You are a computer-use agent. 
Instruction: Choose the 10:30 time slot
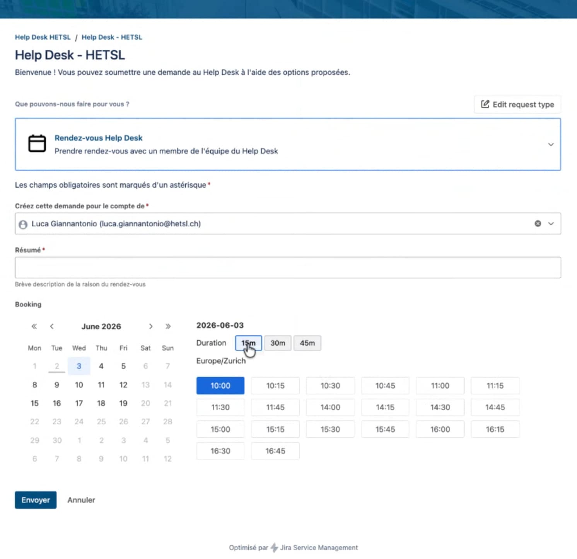click(x=330, y=385)
